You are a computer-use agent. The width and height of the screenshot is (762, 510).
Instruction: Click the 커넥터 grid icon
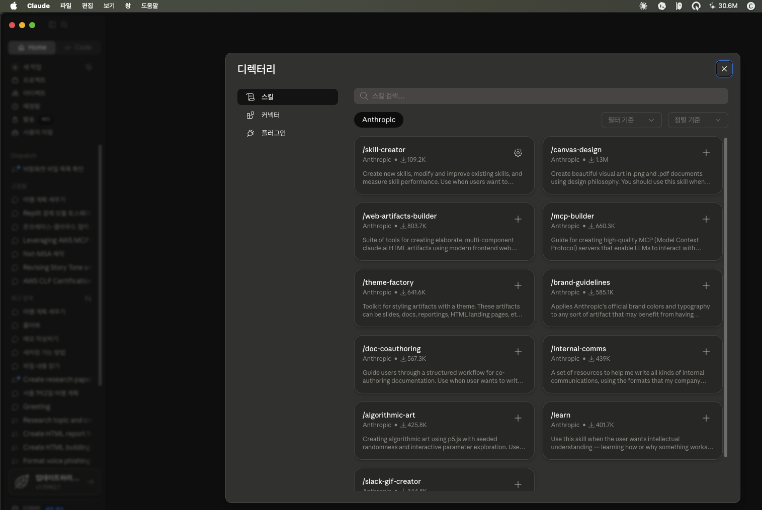tap(250, 115)
